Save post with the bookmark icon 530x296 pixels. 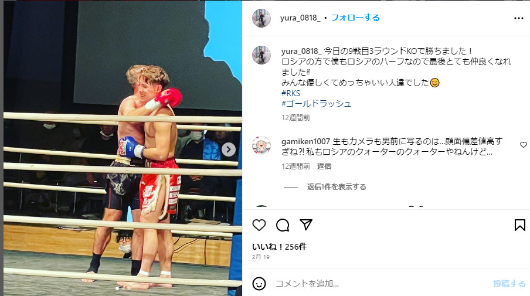click(x=520, y=225)
